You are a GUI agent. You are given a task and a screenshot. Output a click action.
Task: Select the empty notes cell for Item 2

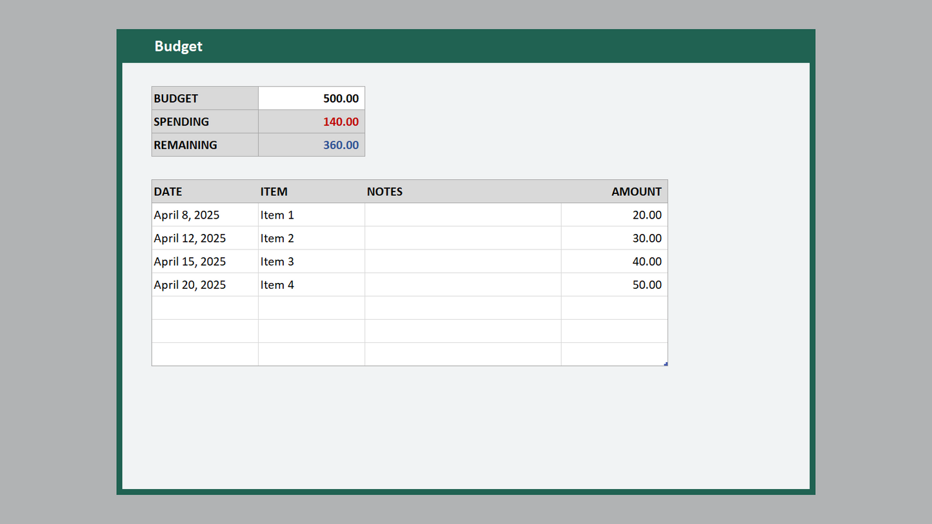462,238
